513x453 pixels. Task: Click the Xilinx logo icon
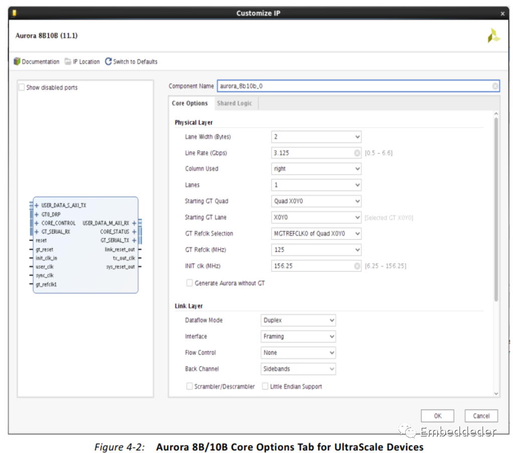click(494, 36)
